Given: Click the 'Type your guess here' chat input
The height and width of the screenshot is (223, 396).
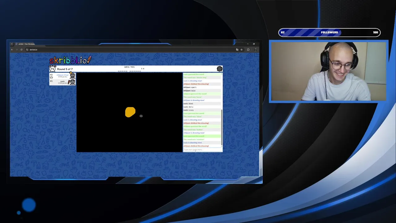Looking at the screenshot, I should pos(203,150).
